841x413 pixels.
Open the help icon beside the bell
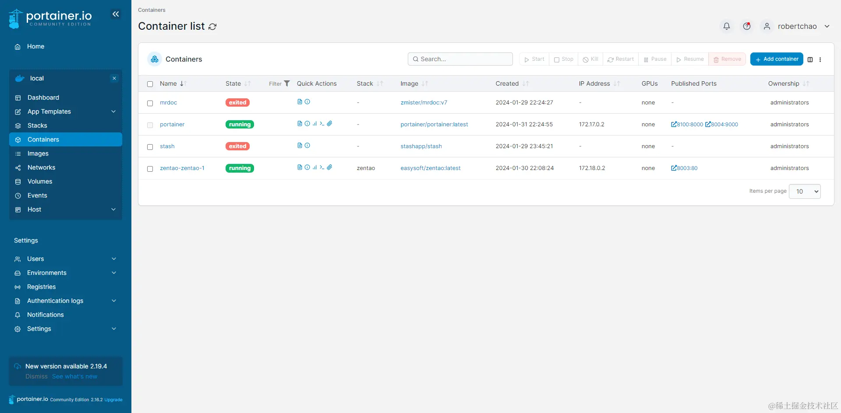point(747,26)
